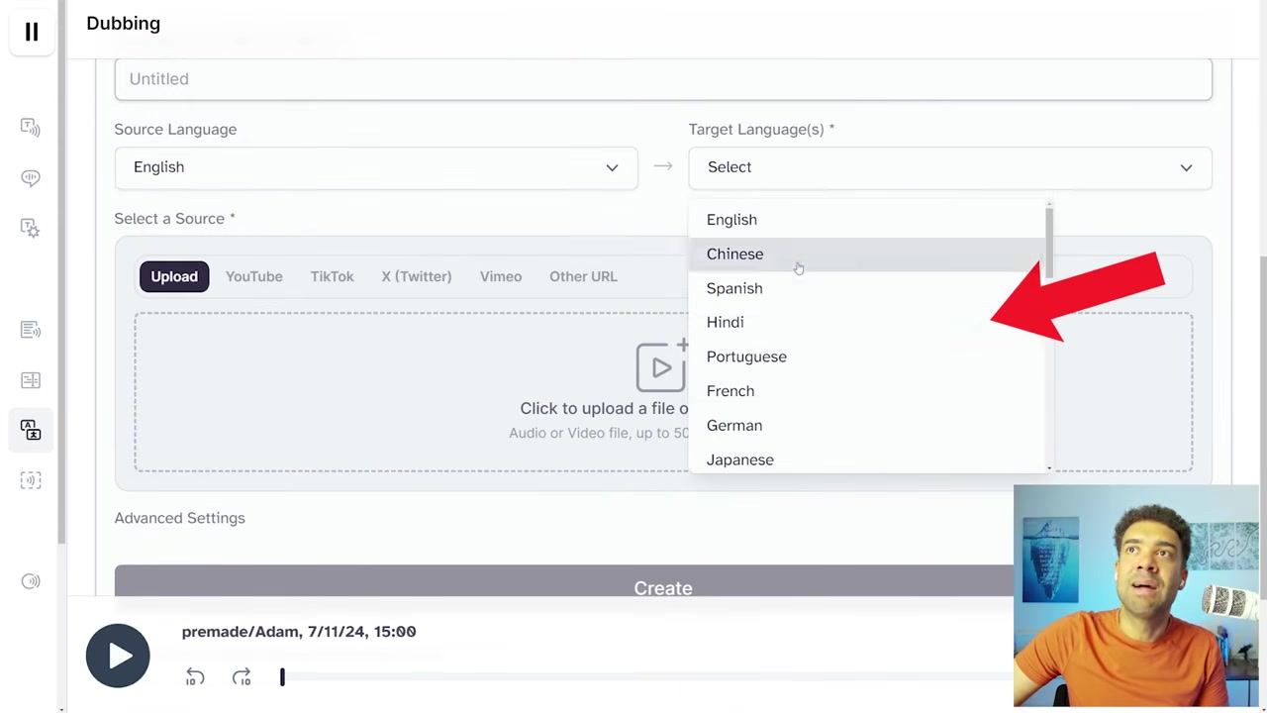Select the Upload source tab
The width and height of the screenshot is (1267, 713).
tap(174, 276)
